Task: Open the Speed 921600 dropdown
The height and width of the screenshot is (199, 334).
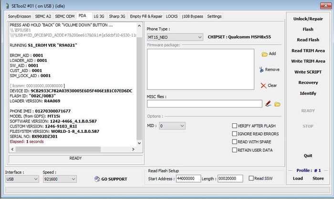Action: 60,179
